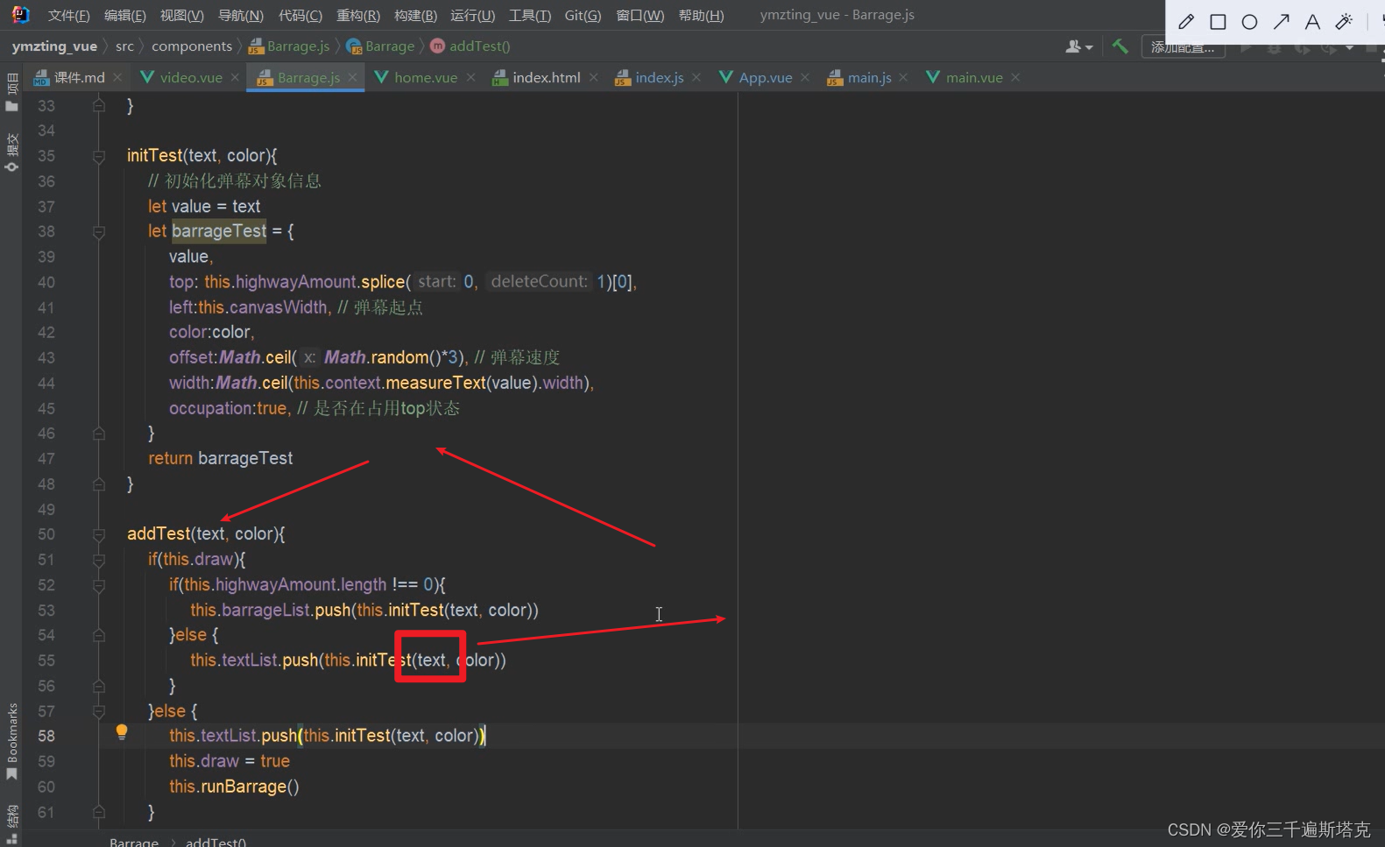Close the 课件.md tab
1385x847 pixels.
(x=117, y=78)
